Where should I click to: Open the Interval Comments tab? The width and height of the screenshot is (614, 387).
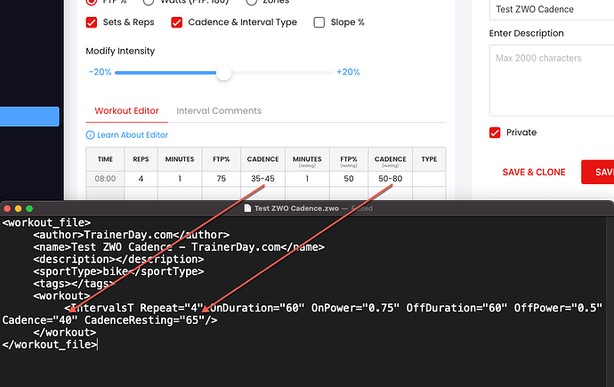[219, 110]
